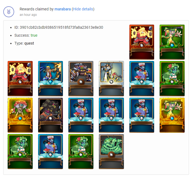Click the Success true value

[34, 35]
